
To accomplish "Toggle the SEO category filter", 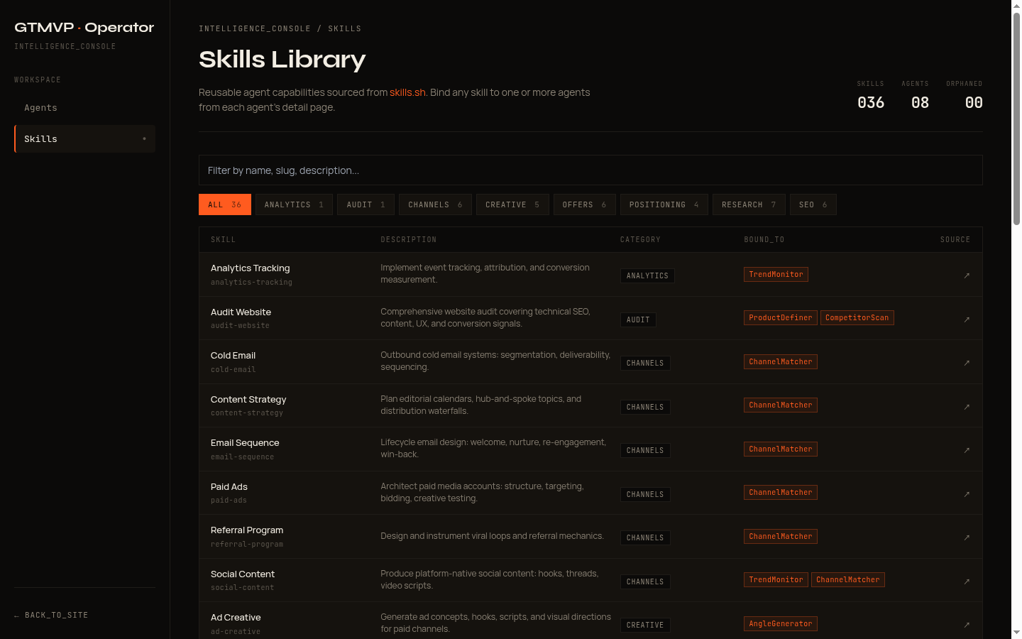I will [813, 204].
